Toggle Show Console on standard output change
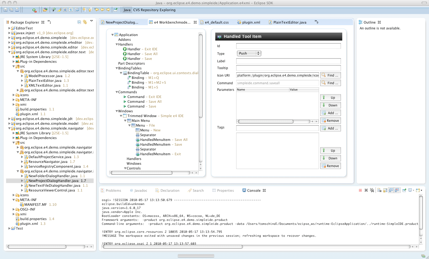Viewport: 429px width, 259px height. pos(391,190)
